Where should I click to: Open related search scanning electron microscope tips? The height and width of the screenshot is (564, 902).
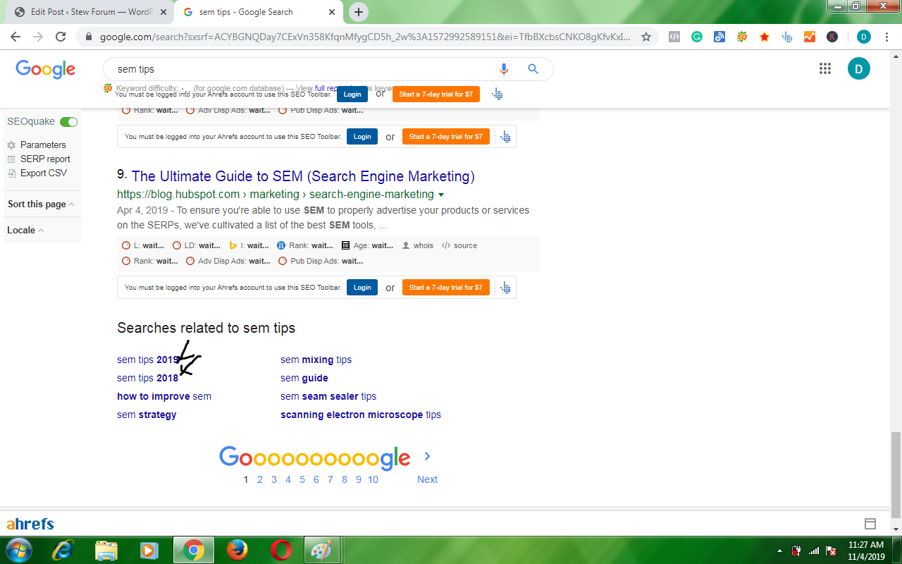(x=361, y=415)
